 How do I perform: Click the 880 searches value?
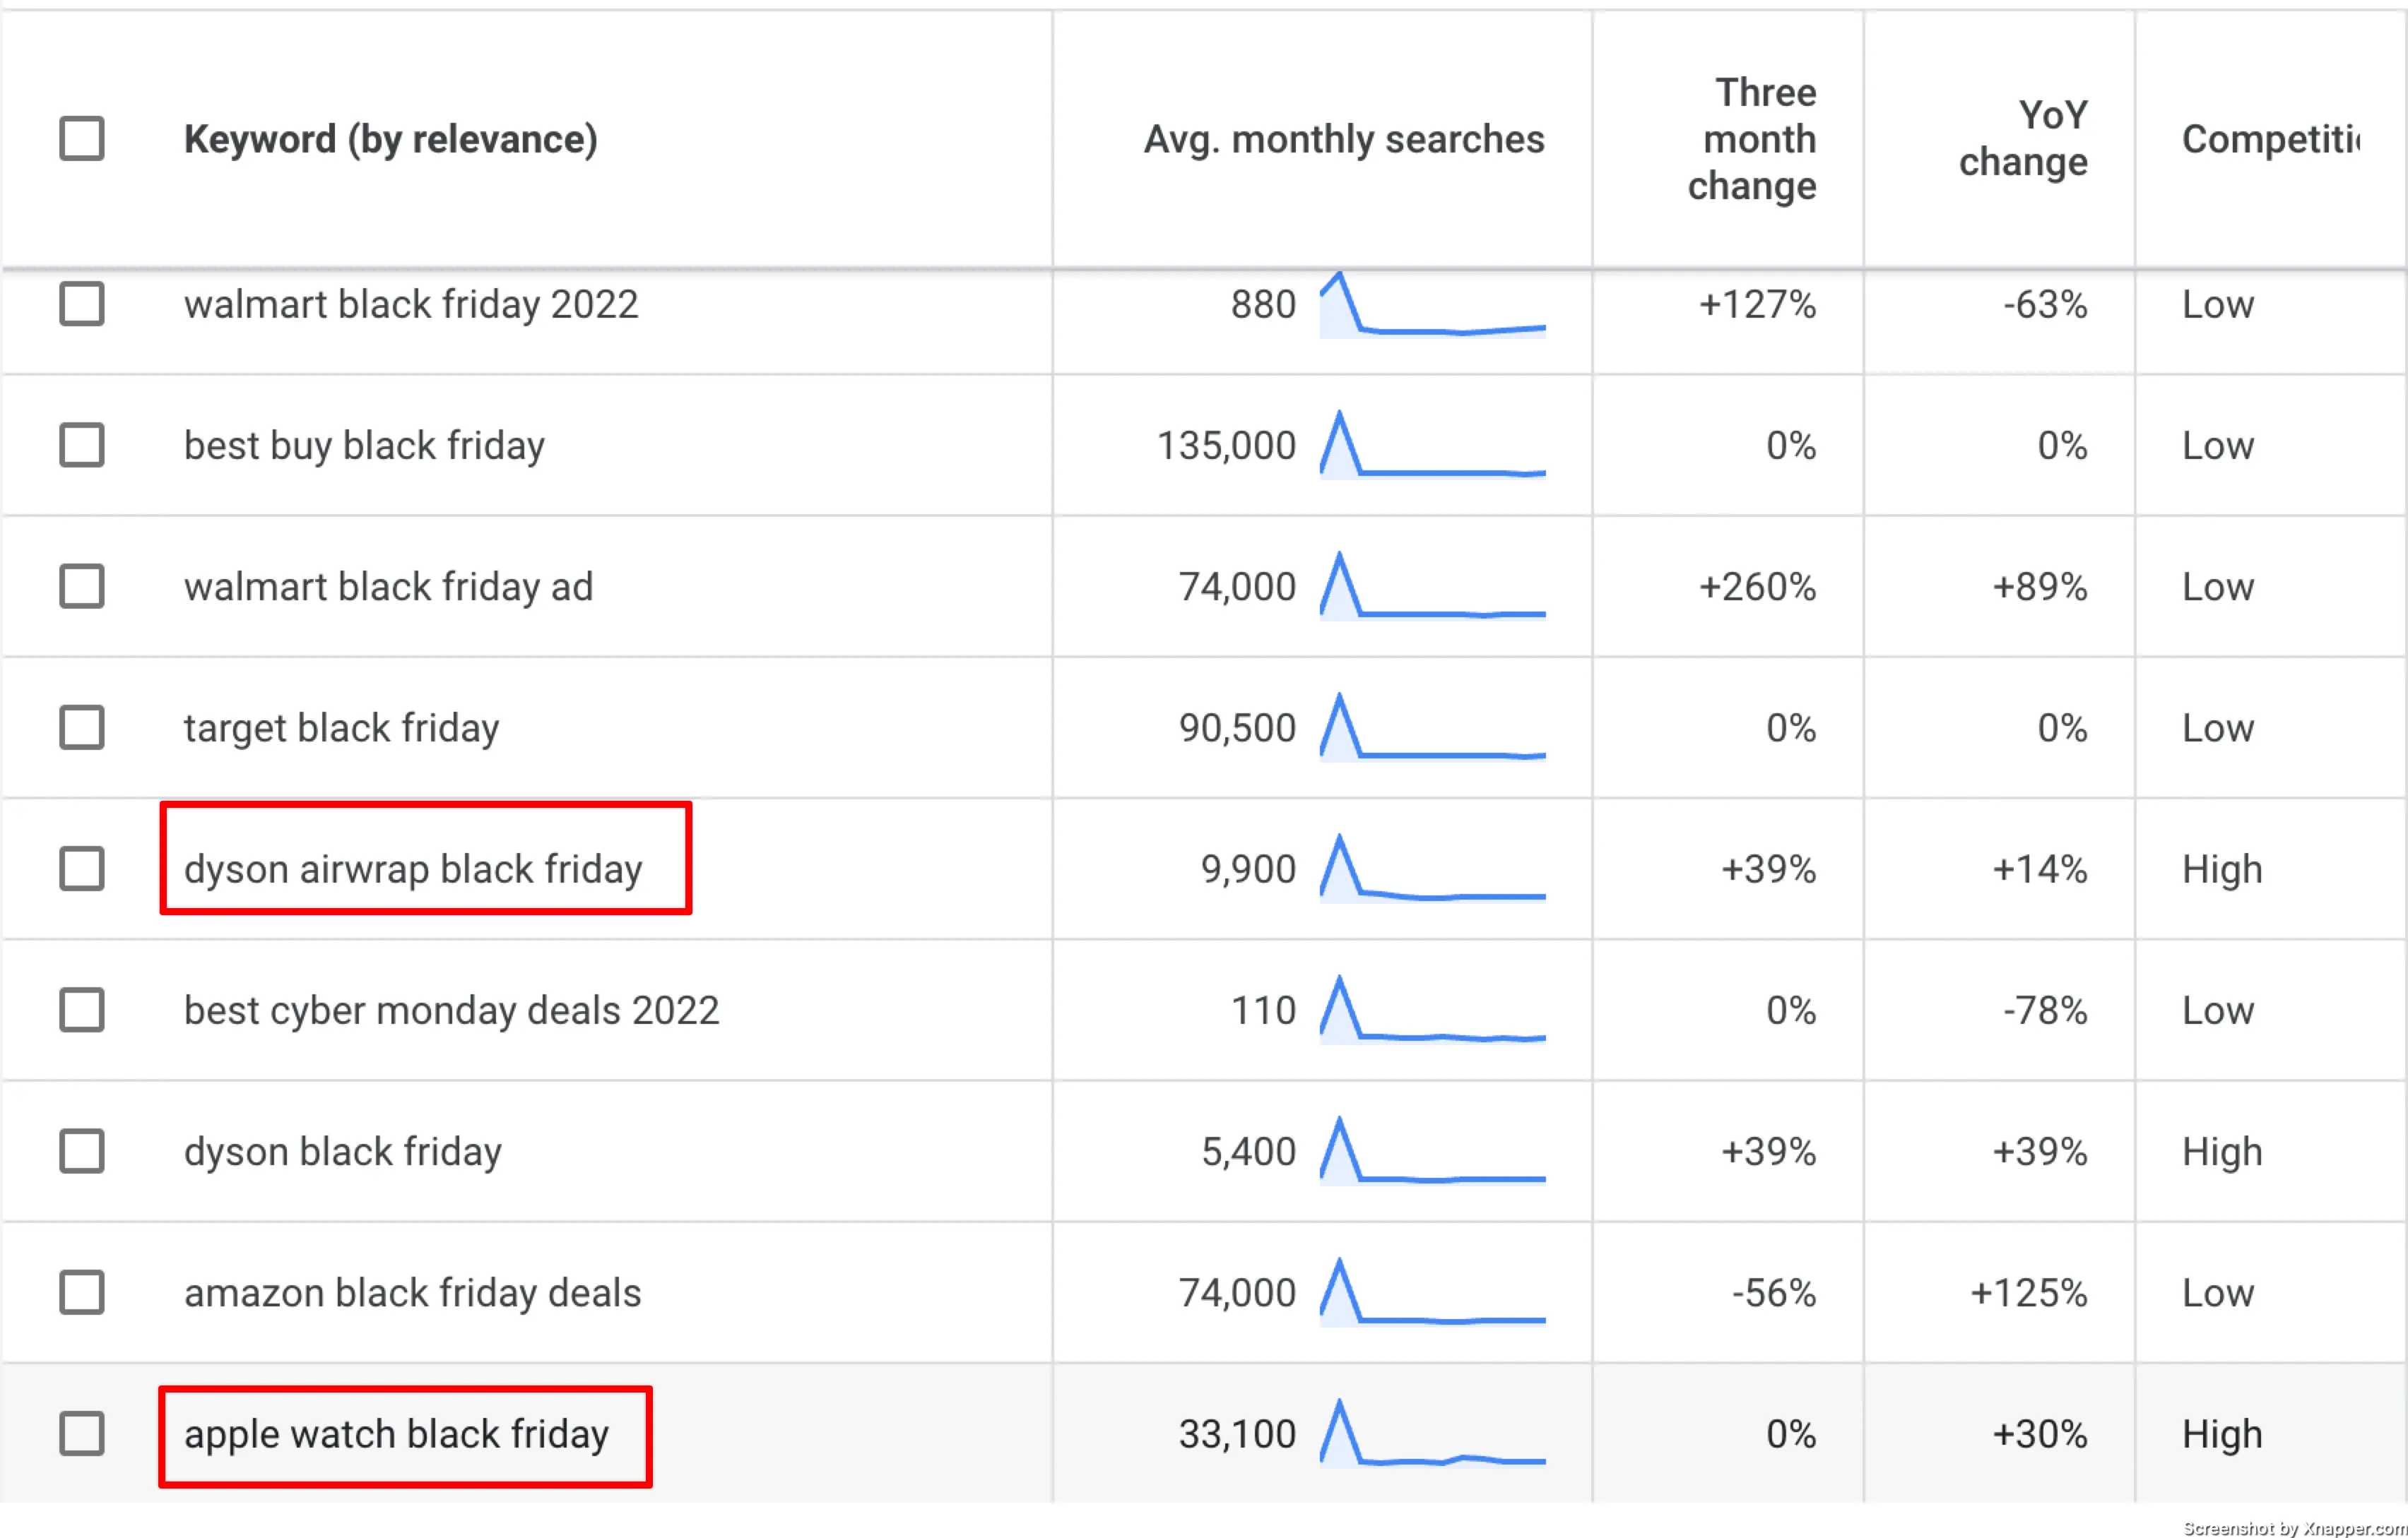click(1263, 304)
